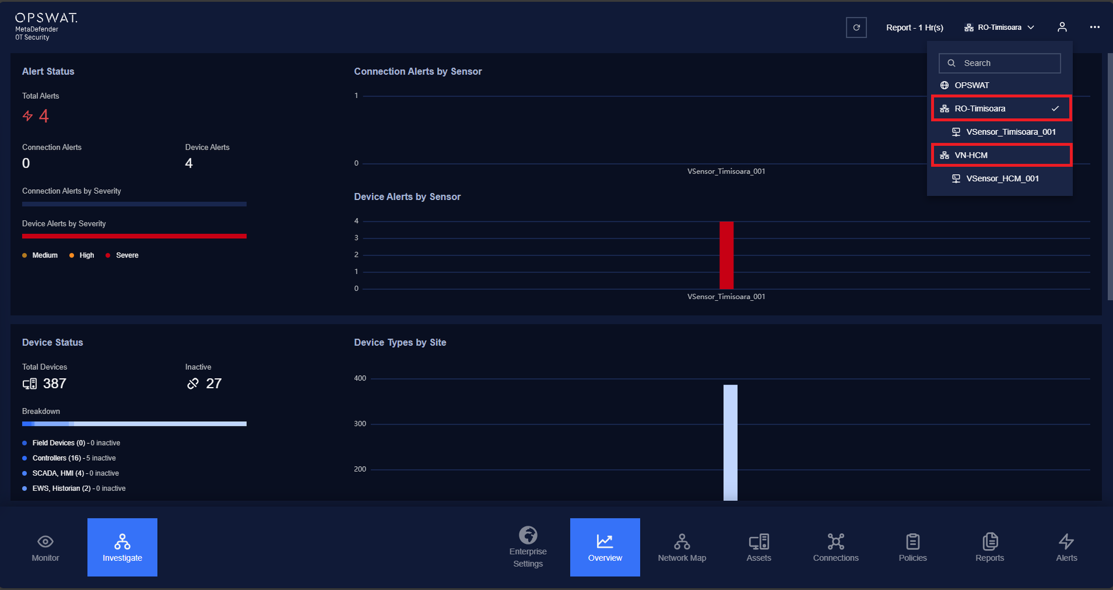Screen dimensions: 1113x590
Task: Click the Device Types by Site bar
Action: coord(730,443)
